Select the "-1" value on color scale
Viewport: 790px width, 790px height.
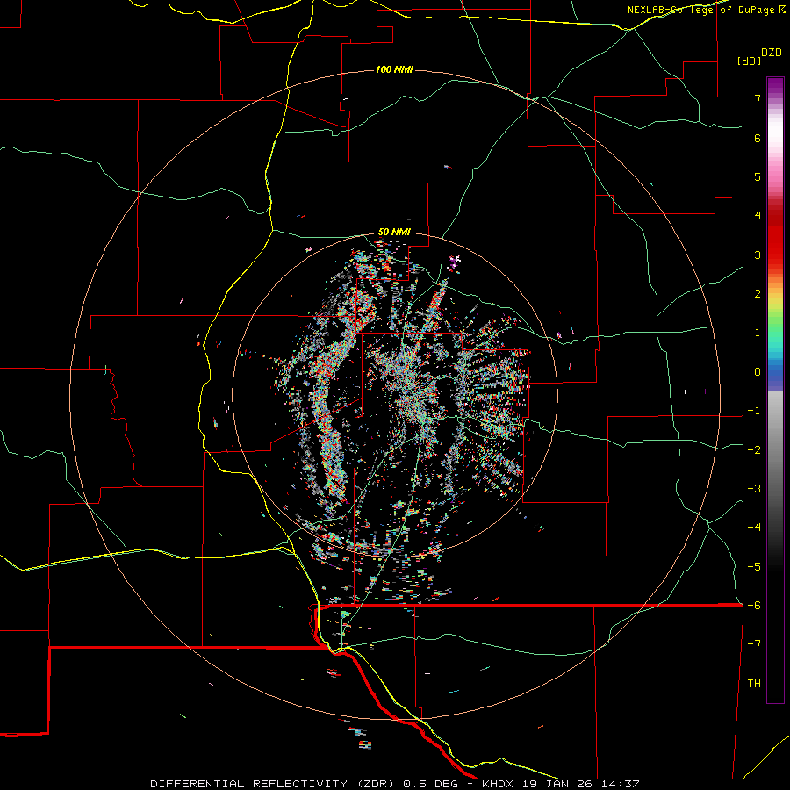754,411
